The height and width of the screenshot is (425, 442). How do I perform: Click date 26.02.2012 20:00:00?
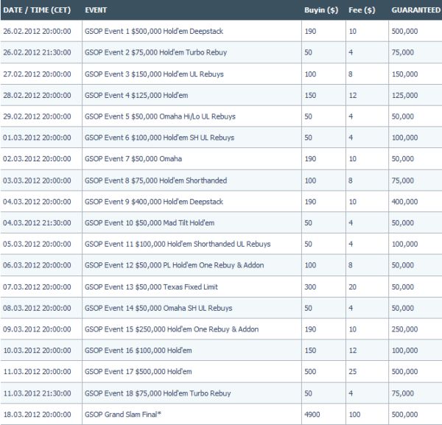37,31
